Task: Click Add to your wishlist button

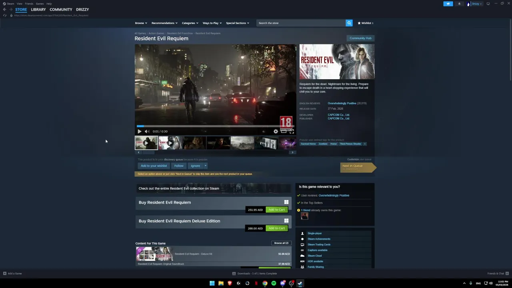Action: pyautogui.click(x=154, y=166)
